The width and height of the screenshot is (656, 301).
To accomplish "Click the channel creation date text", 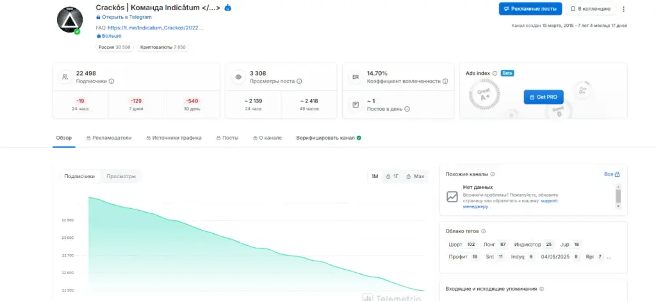I will click(x=569, y=26).
